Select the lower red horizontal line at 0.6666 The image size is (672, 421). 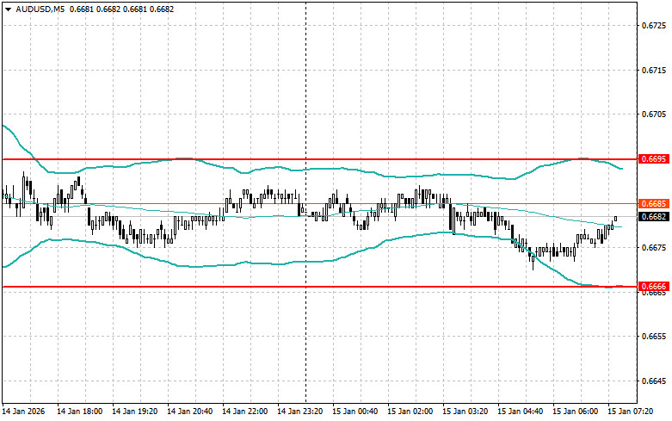[x=320, y=287]
